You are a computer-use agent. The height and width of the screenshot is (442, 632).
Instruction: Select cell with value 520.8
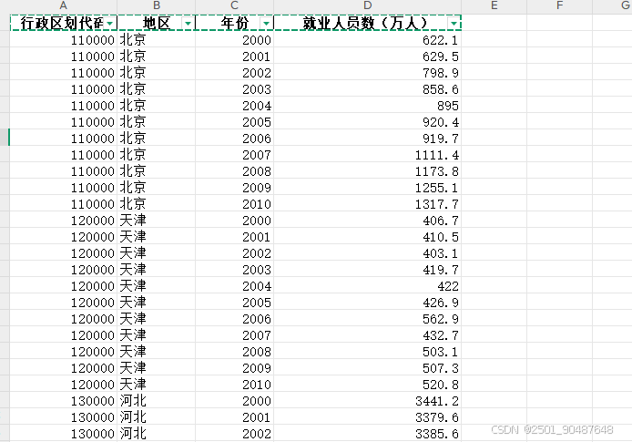pos(367,384)
